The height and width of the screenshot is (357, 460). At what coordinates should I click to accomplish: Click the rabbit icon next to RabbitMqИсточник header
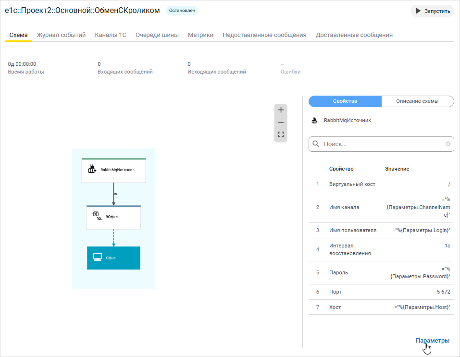[315, 120]
